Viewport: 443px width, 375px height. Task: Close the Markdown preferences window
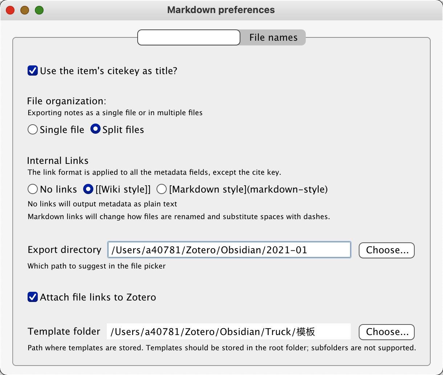[x=10, y=10]
